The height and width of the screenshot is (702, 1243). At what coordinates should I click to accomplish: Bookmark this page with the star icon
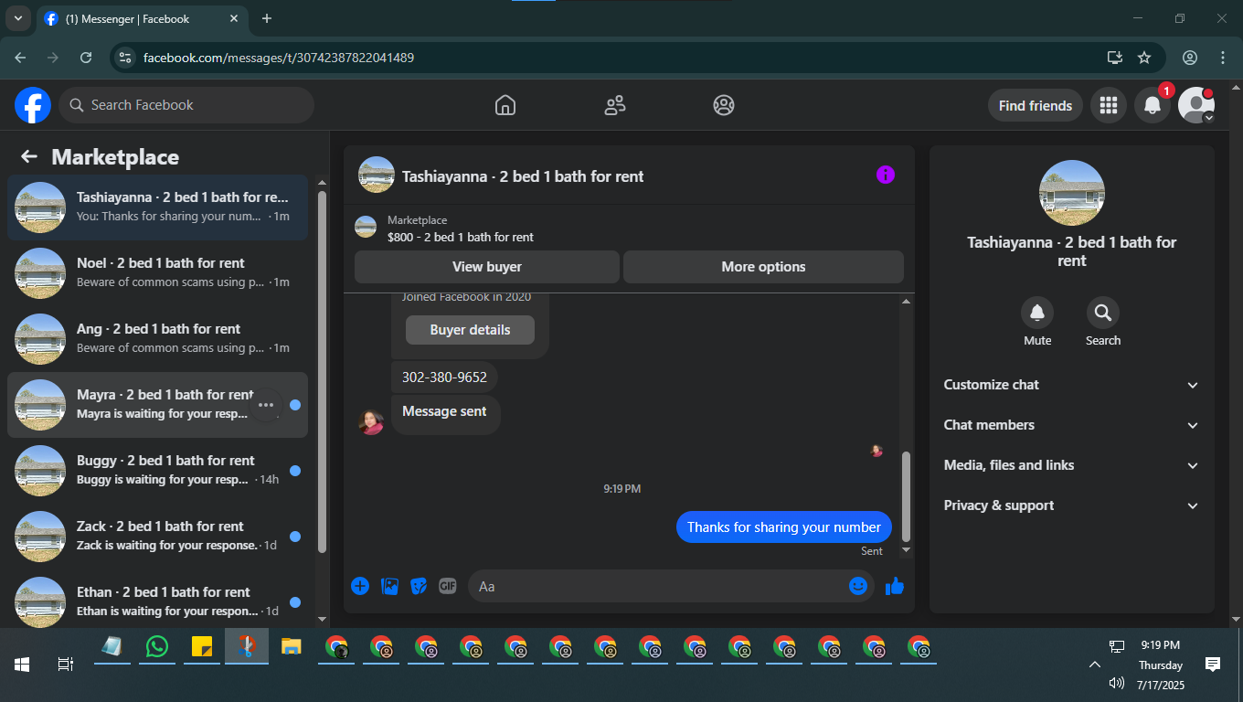click(x=1144, y=58)
